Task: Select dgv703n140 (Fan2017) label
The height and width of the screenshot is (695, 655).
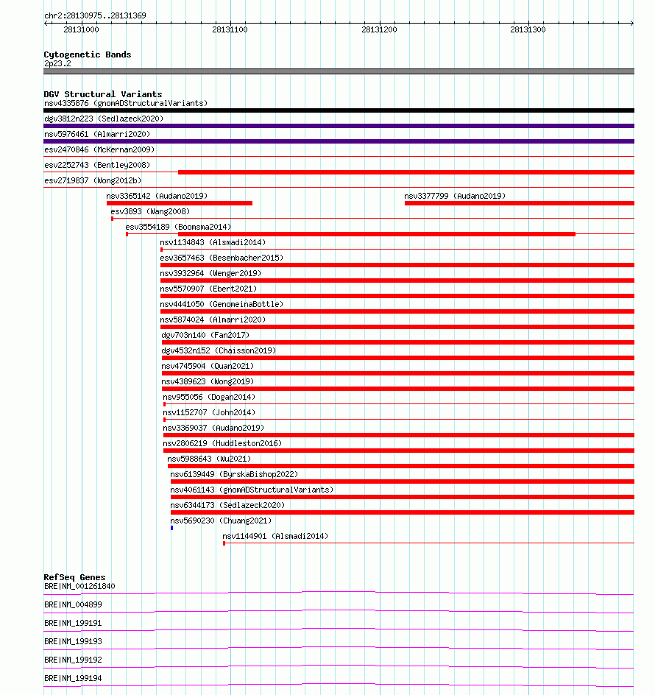Action: [x=205, y=335]
